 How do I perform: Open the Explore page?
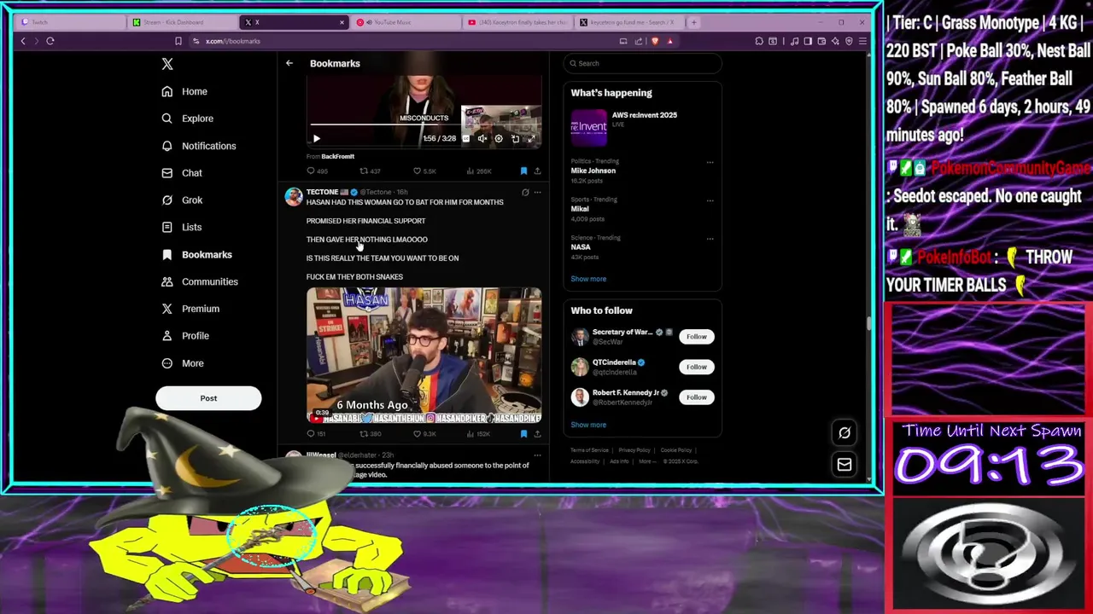[x=187, y=119]
